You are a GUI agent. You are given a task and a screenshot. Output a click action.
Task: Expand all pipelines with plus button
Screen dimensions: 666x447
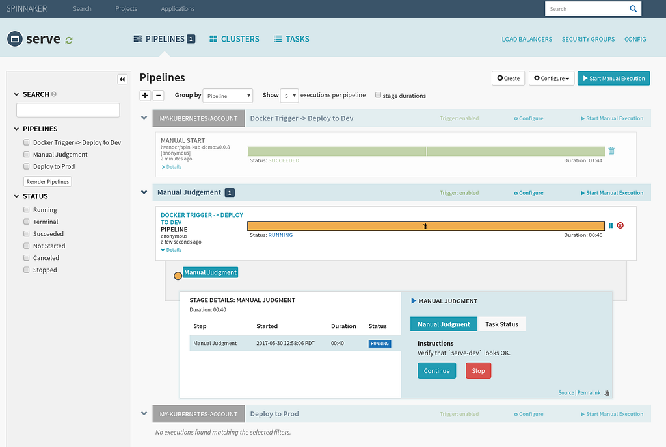click(x=145, y=96)
